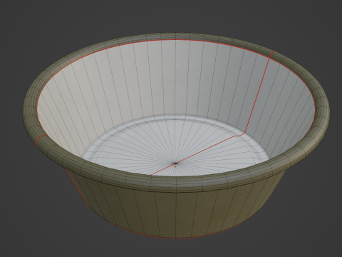Viewport: 342px width, 257px height.
Task: Click the short red seam across the left rim
Action: (41, 140)
